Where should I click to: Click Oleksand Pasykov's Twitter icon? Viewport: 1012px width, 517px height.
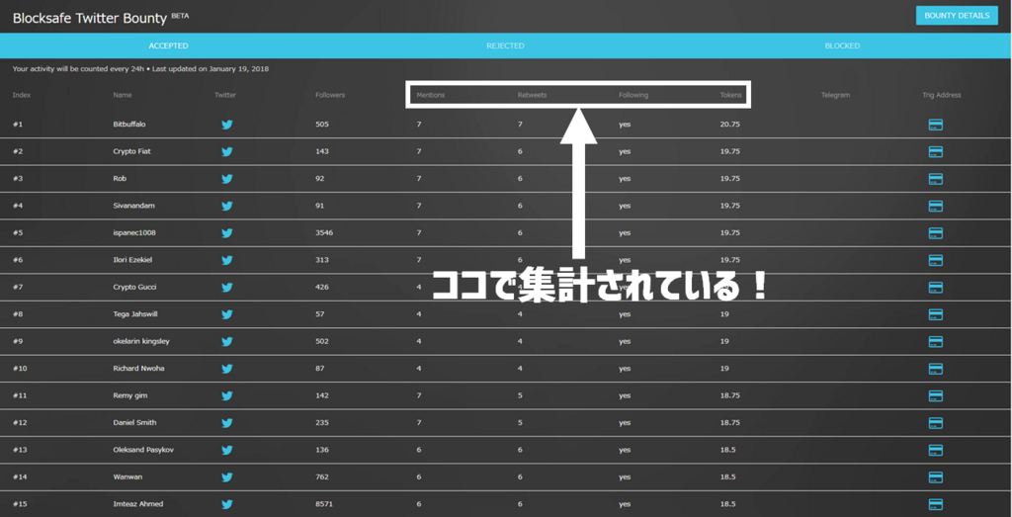[x=227, y=450]
